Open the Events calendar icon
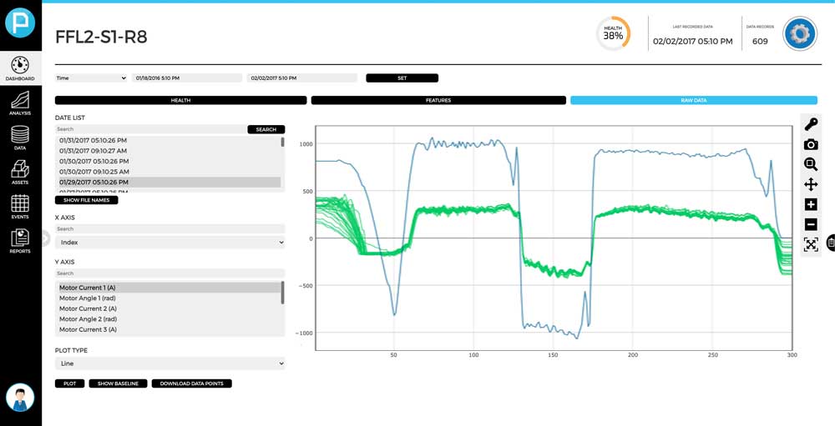 click(20, 207)
